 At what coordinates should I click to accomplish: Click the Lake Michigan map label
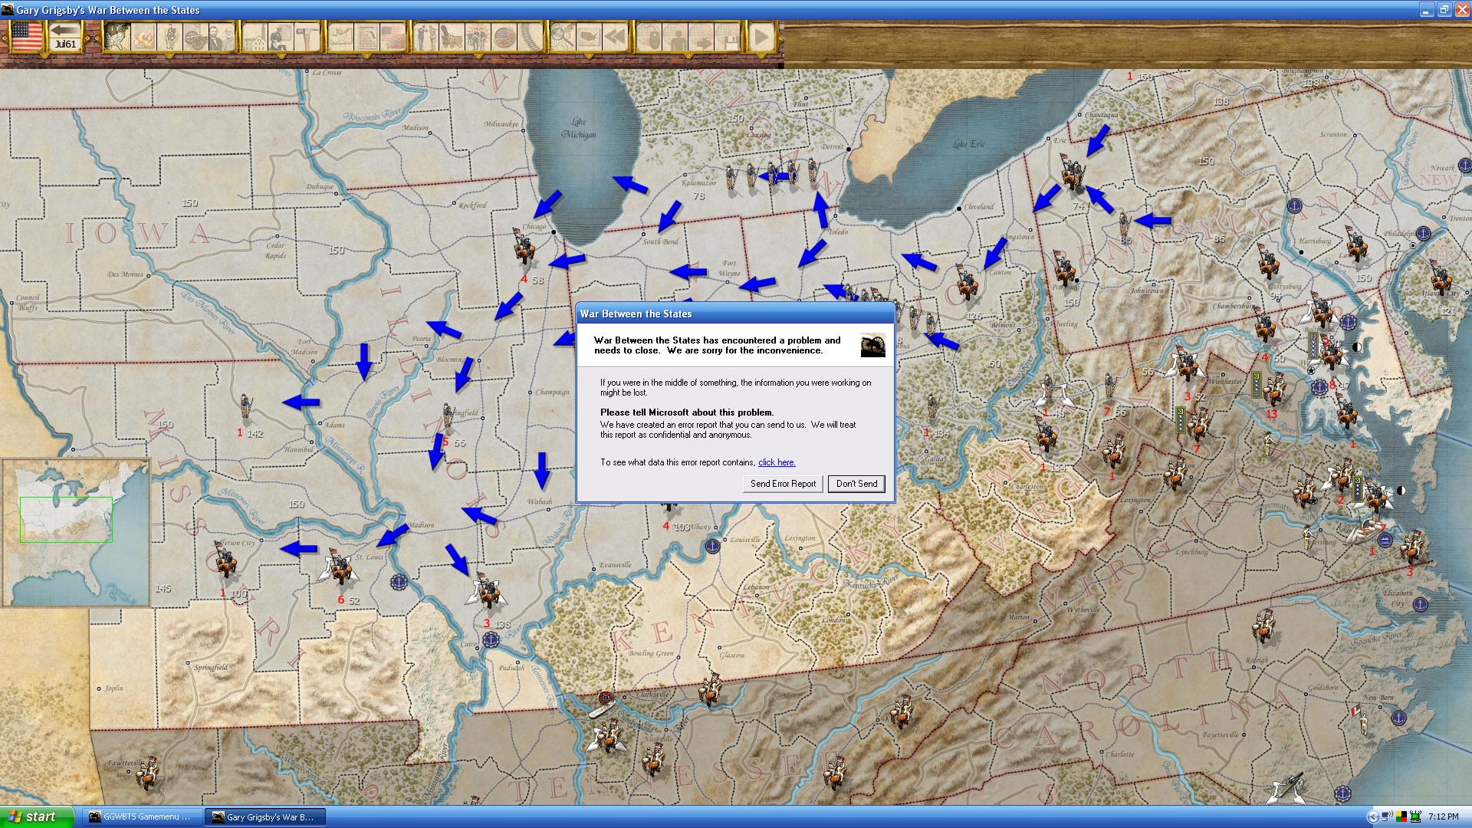[579, 128]
